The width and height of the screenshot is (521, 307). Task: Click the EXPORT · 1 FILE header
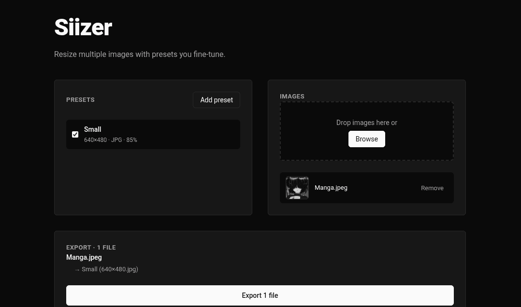pyautogui.click(x=91, y=247)
